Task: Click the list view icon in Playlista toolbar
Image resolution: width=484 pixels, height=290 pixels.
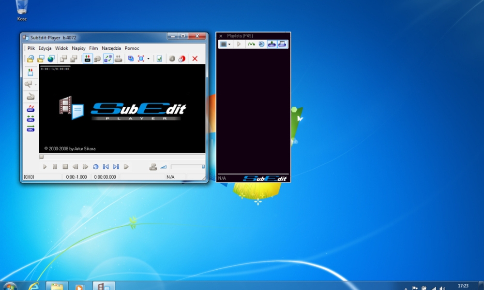Action: (224, 44)
